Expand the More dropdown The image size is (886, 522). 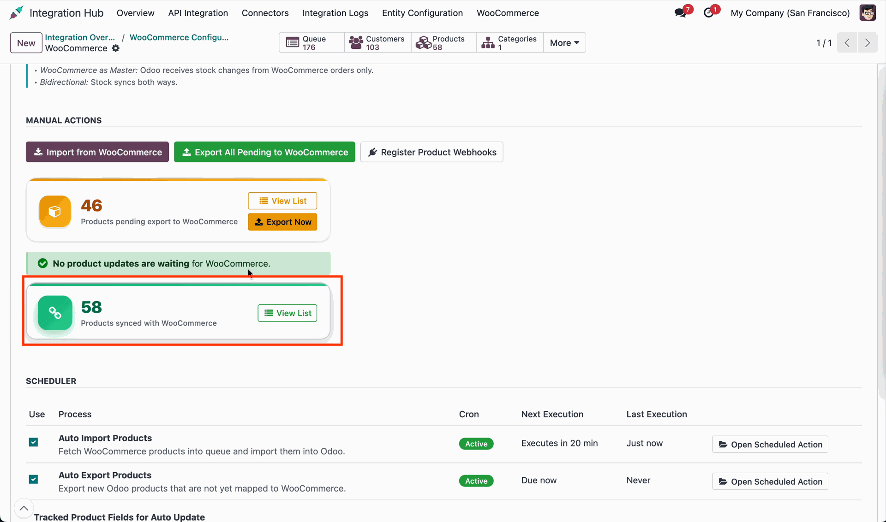click(x=564, y=43)
